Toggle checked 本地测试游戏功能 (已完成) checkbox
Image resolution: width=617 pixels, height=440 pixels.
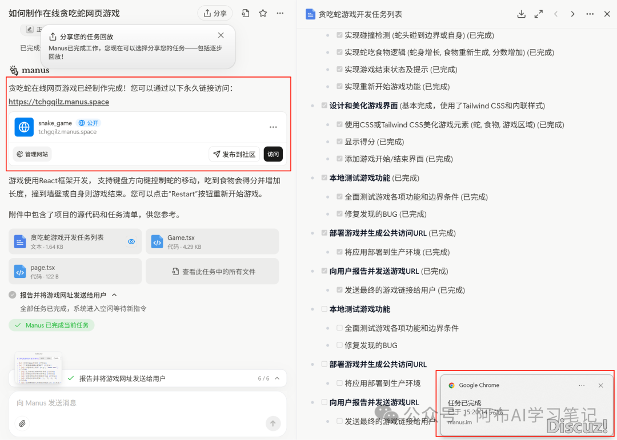pyautogui.click(x=324, y=177)
